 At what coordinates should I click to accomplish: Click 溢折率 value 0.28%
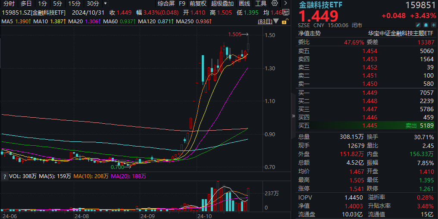[x=426, y=197]
